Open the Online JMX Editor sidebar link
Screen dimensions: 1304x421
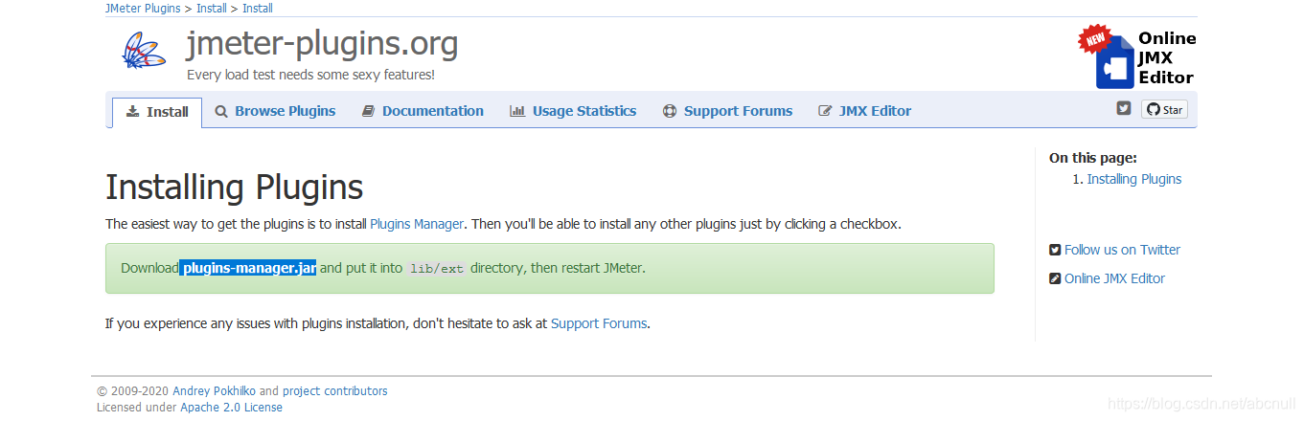coord(1114,278)
